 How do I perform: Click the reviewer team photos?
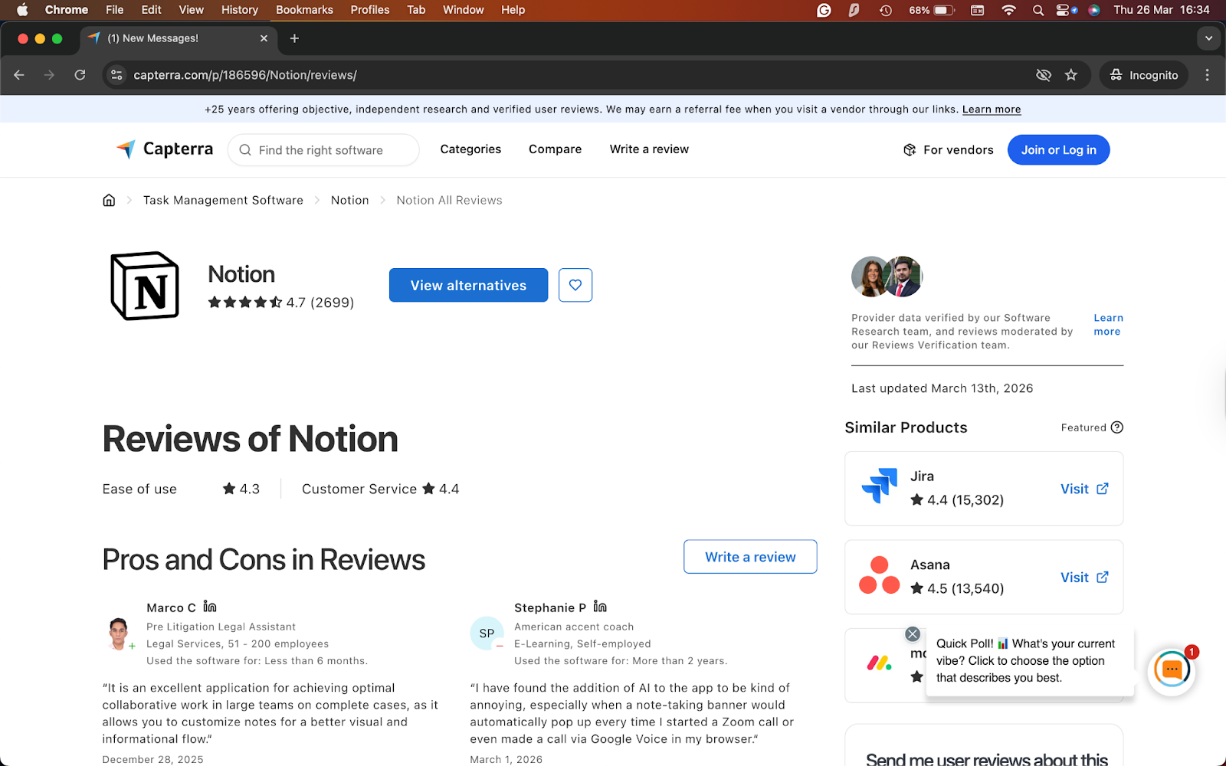(x=887, y=277)
